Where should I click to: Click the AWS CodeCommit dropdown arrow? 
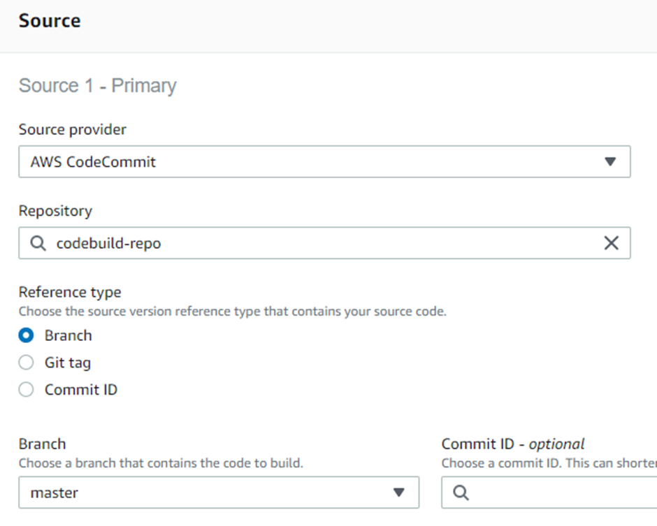pos(610,162)
